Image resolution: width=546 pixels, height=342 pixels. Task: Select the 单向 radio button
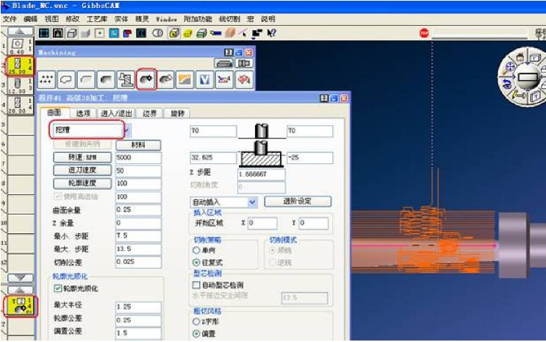point(195,250)
